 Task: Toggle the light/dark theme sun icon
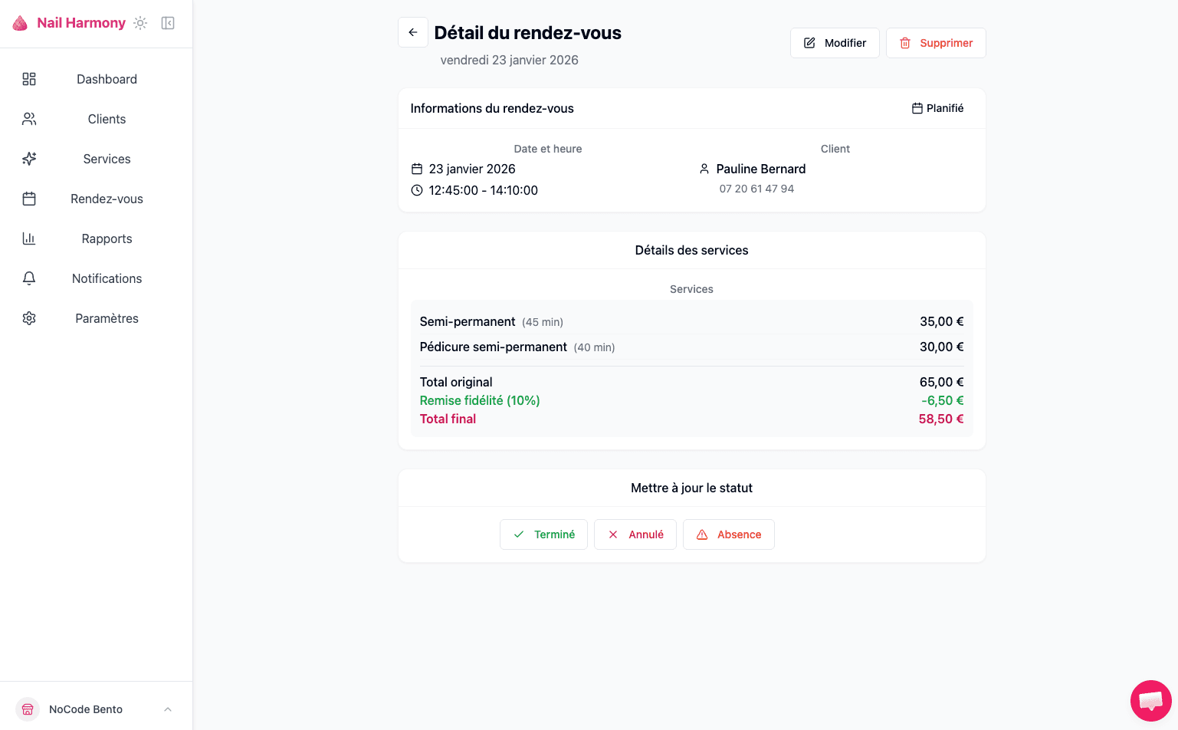(140, 23)
